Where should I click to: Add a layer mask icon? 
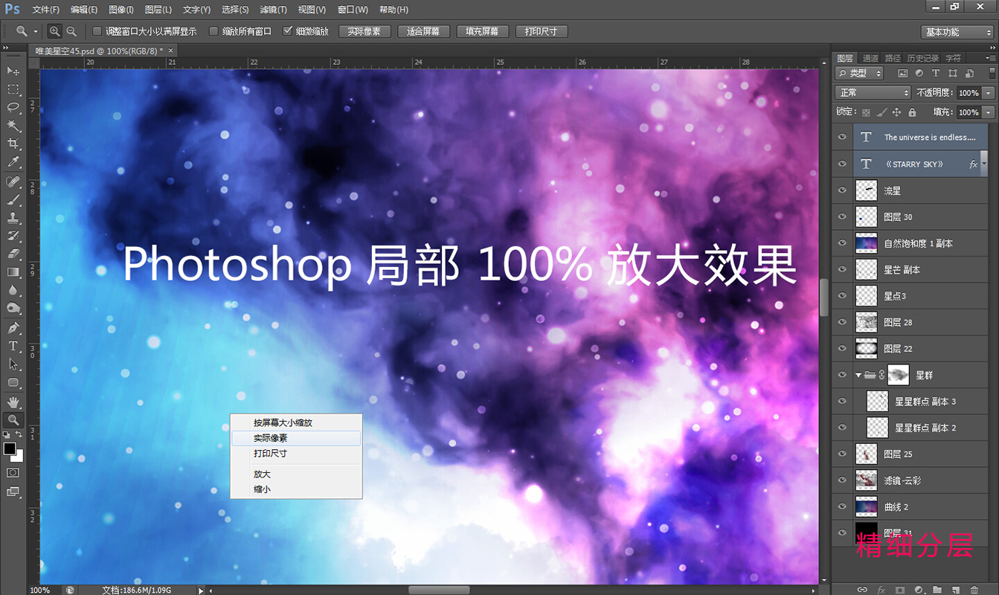coord(899,590)
